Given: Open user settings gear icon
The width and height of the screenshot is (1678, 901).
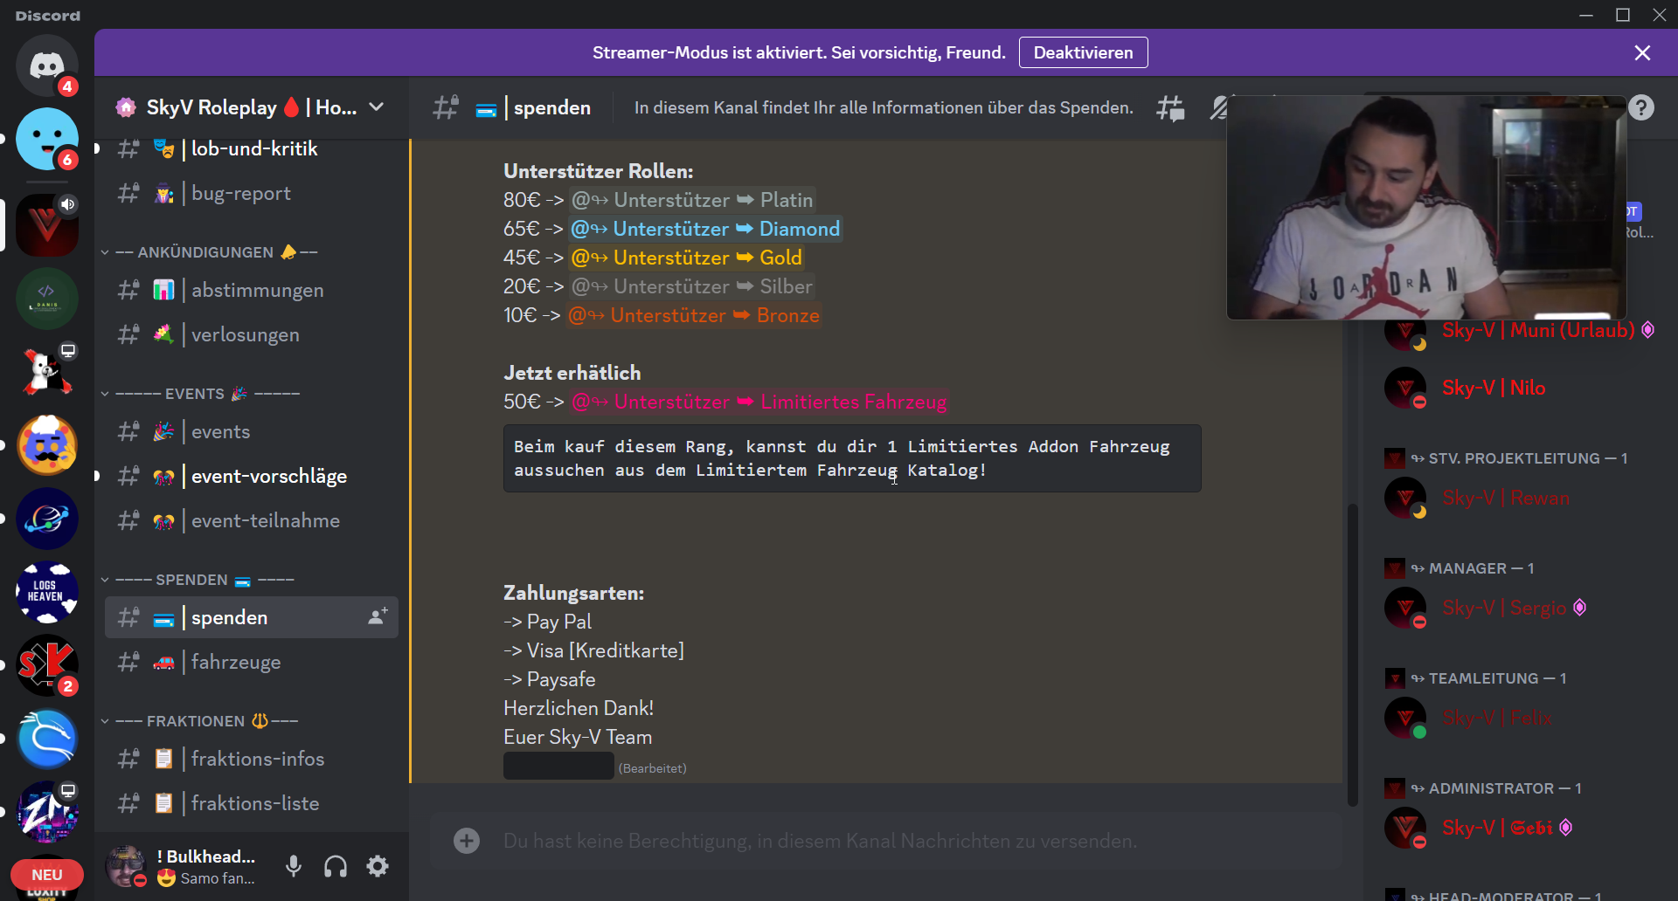Looking at the screenshot, I should 378,866.
